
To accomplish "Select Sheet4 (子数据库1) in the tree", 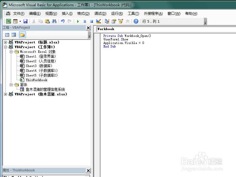I will pyautogui.click(x=42, y=71).
